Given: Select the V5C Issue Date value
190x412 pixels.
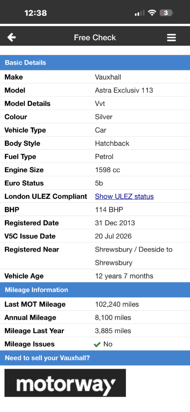Looking at the screenshot, I should 113,236.
